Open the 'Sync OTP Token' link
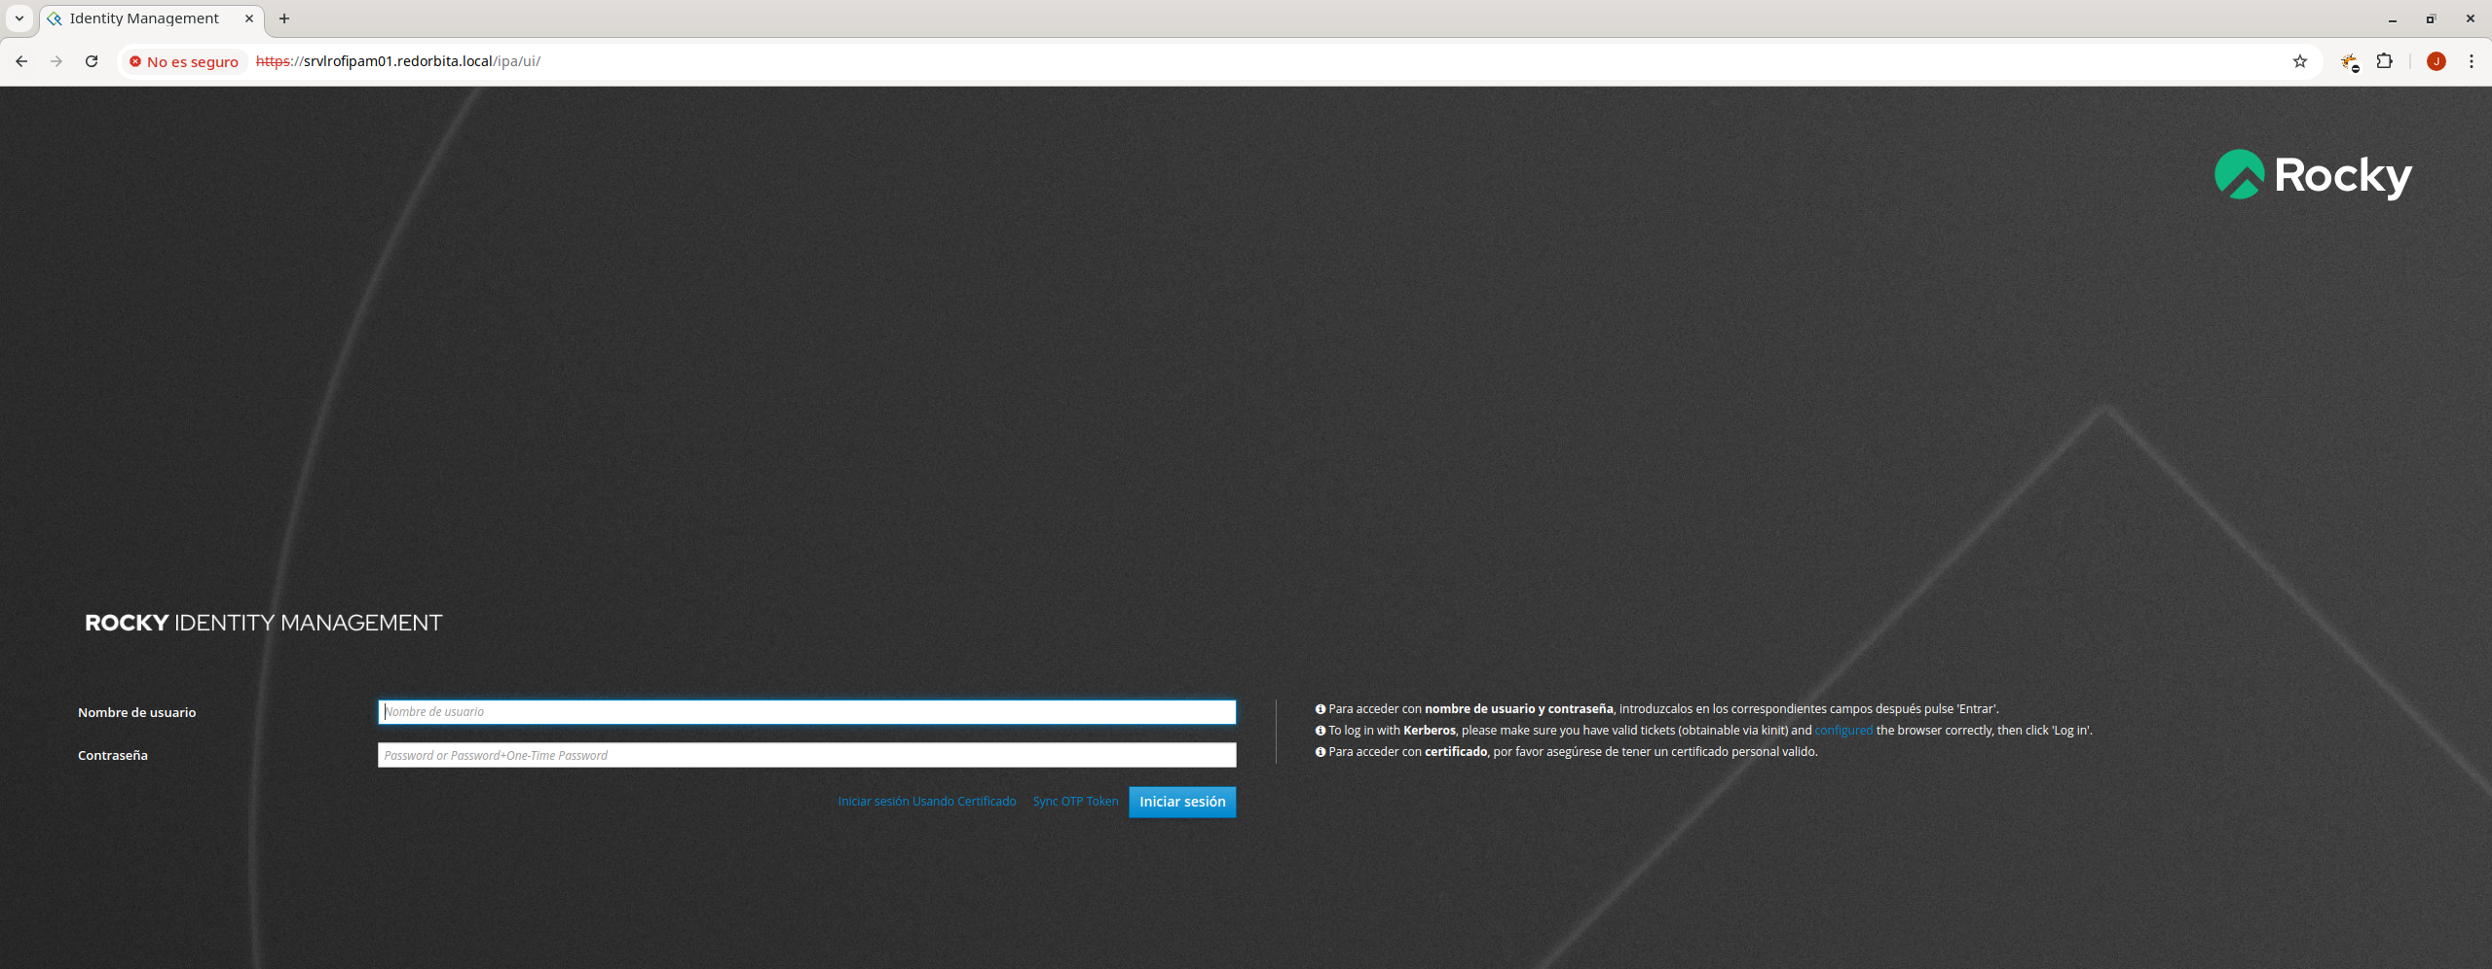The height and width of the screenshot is (969, 2492). tap(1074, 802)
